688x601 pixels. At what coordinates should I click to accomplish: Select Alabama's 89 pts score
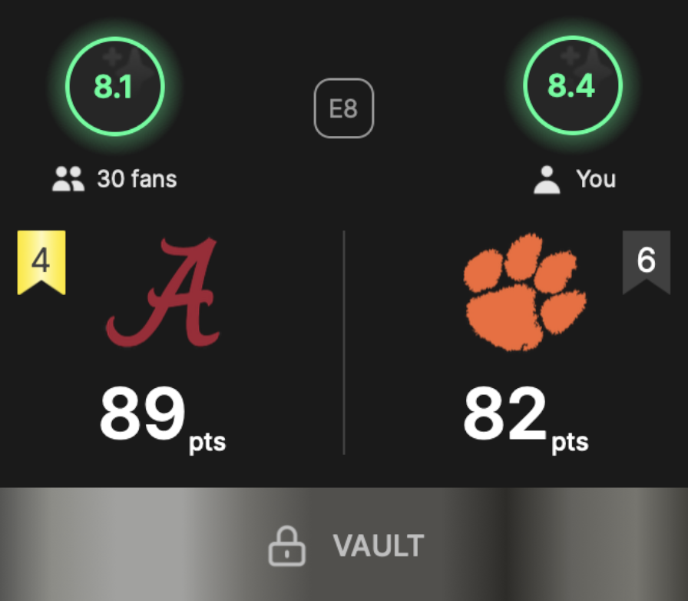tap(163, 417)
